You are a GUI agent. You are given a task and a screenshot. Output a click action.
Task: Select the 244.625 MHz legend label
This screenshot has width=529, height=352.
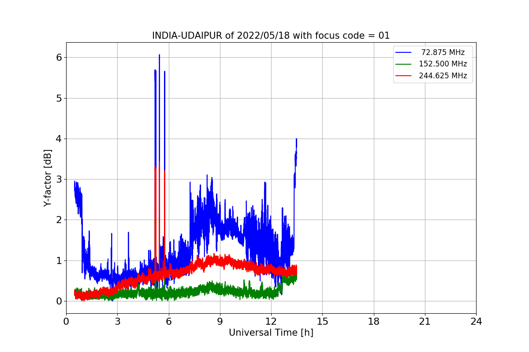[x=443, y=76]
